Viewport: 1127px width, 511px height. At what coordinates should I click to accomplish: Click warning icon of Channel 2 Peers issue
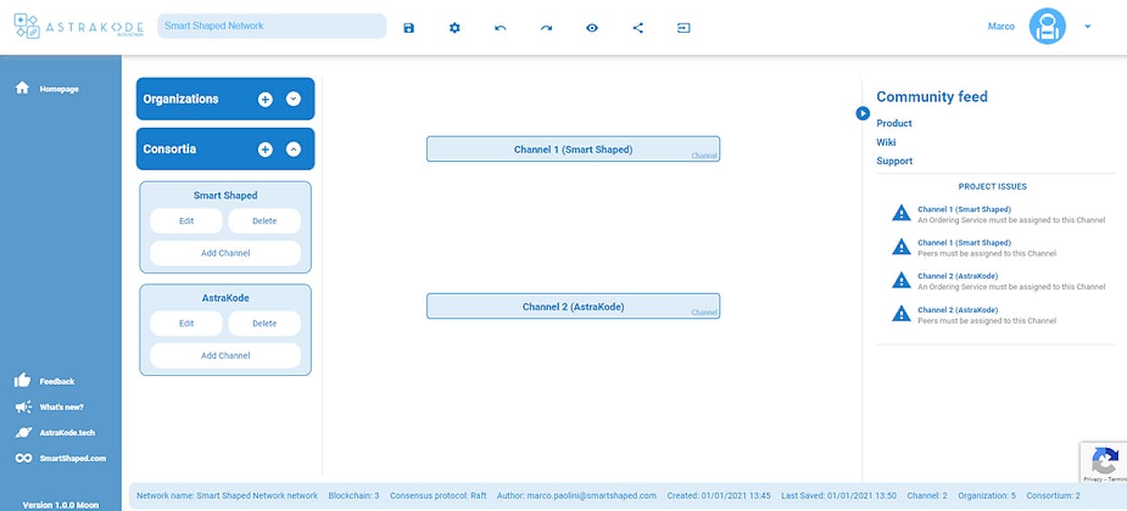tap(901, 314)
